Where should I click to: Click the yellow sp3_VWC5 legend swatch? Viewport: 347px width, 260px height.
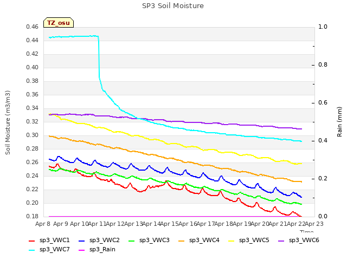(232, 241)
